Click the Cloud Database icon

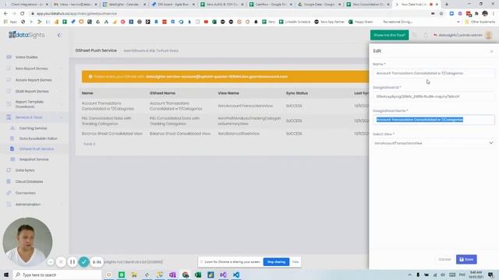coord(9,181)
